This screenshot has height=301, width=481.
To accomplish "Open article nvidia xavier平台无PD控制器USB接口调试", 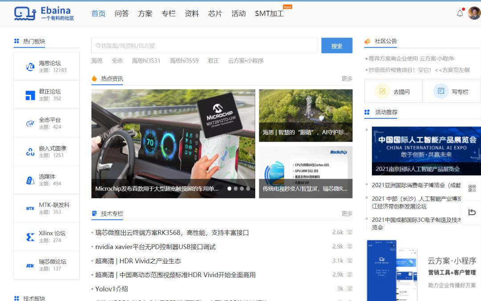I will click(155, 247).
